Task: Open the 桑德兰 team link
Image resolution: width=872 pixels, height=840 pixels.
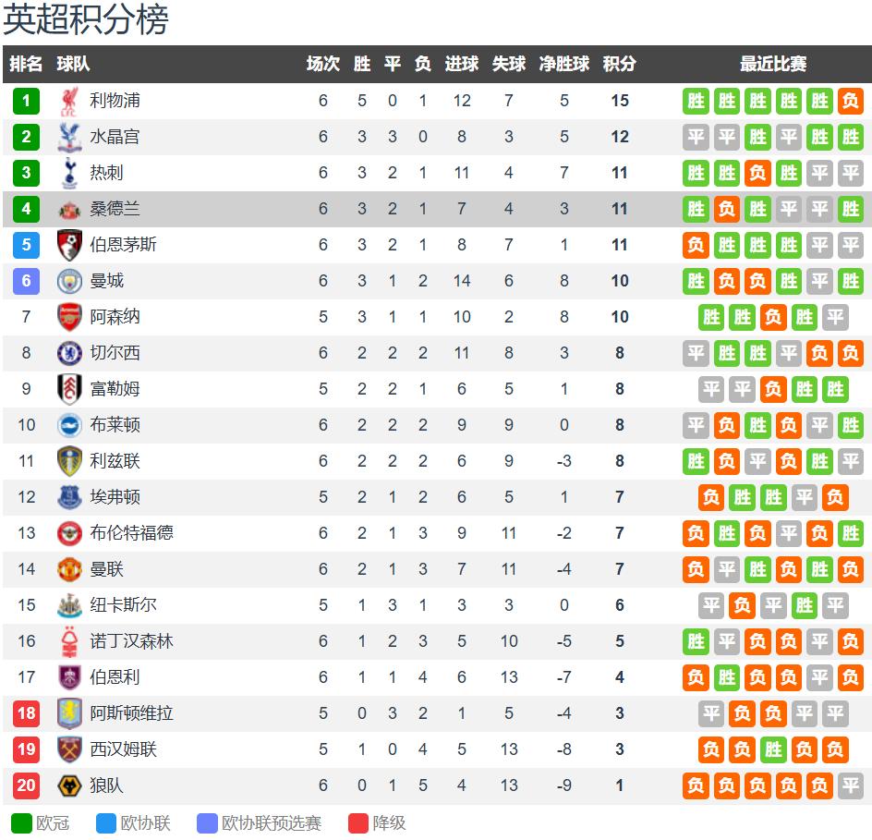Action: point(115,209)
